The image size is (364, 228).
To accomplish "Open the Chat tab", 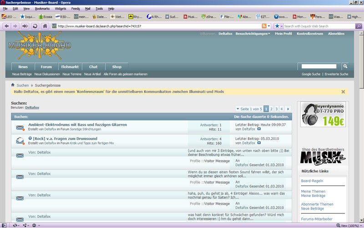I will tap(93, 67).
